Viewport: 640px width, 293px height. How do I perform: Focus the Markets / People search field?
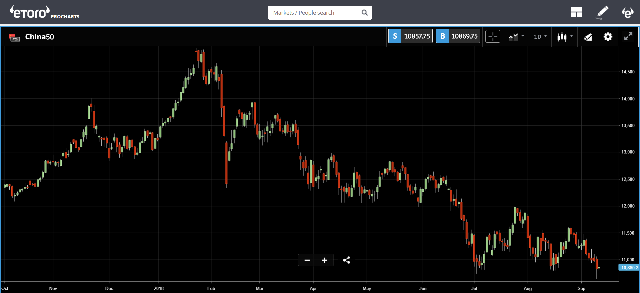pos(320,13)
